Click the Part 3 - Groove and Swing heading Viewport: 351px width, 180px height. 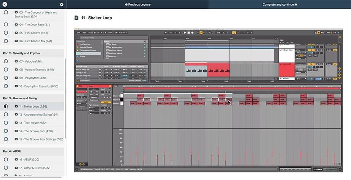[20, 98]
